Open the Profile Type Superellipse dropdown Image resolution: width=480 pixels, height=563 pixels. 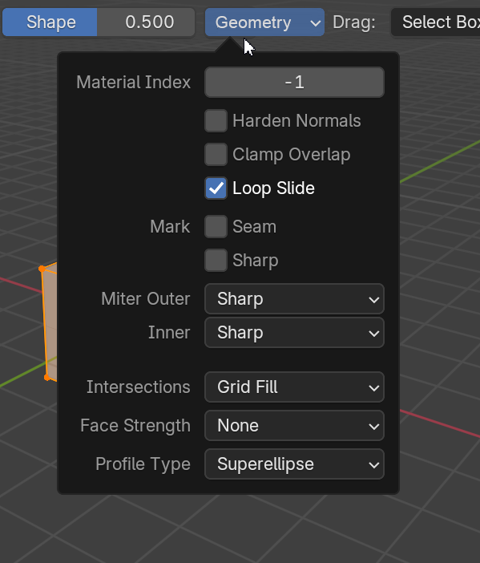coord(294,464)
